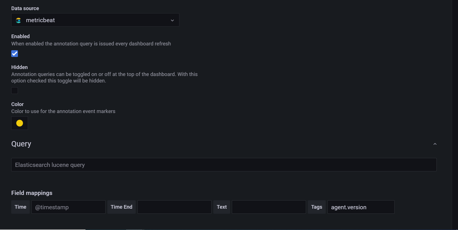Screen dimensions: 458x230
Task: Click the Elasticsearch lucene query input
Action: (x=224, y=165)
